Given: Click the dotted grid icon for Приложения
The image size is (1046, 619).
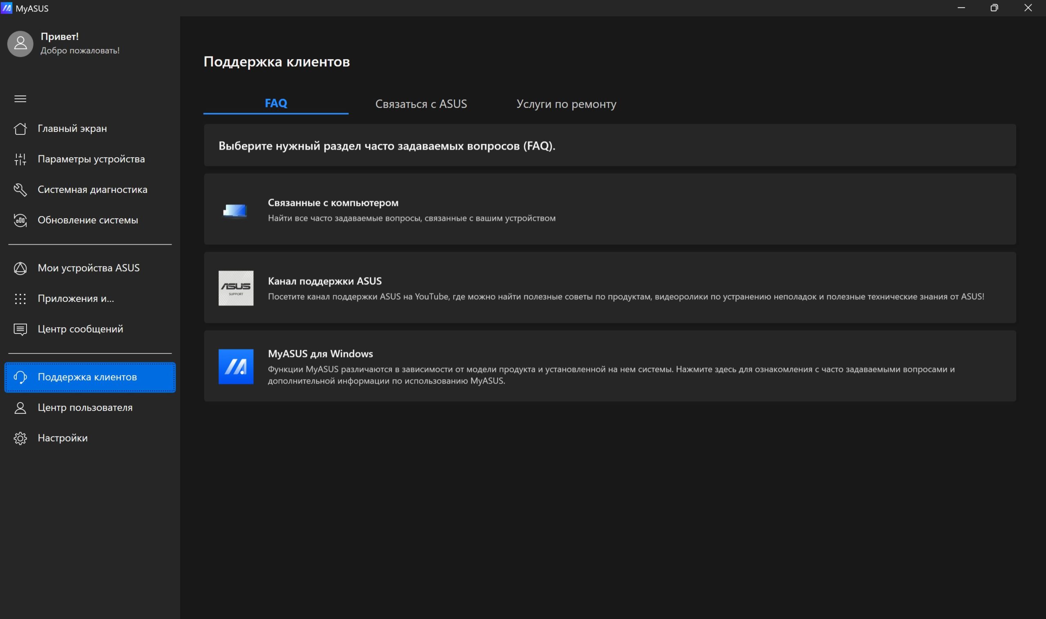Looking at the screenshot, I should coord(20,299).
